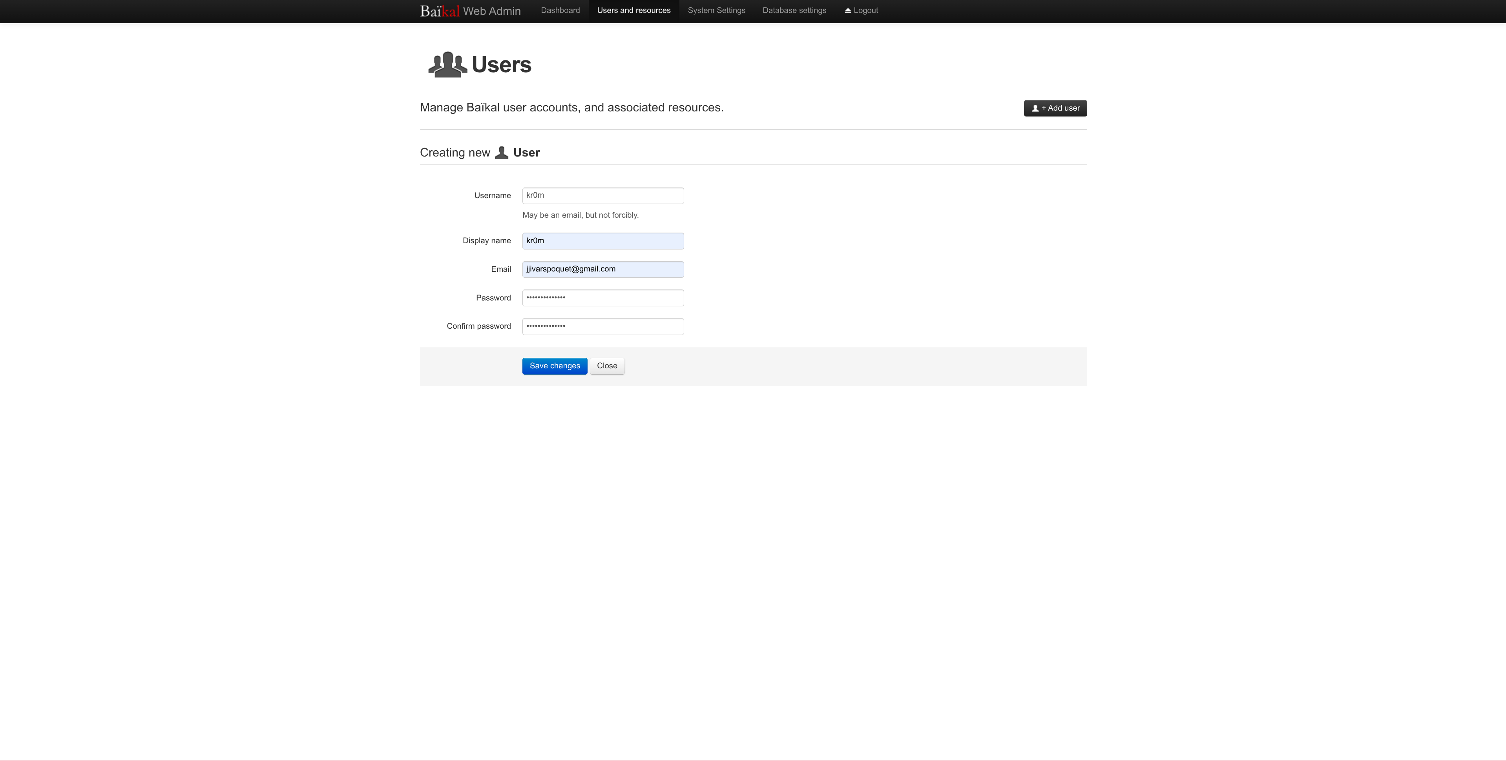Go to System Settings
Viewport: 1506px width, 761px height.
click(716, 11)
